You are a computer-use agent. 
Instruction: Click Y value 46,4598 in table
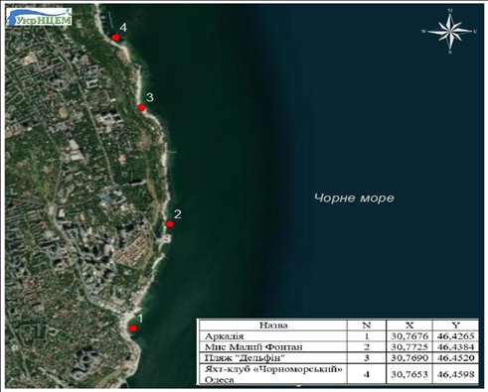tap(456, 374)
